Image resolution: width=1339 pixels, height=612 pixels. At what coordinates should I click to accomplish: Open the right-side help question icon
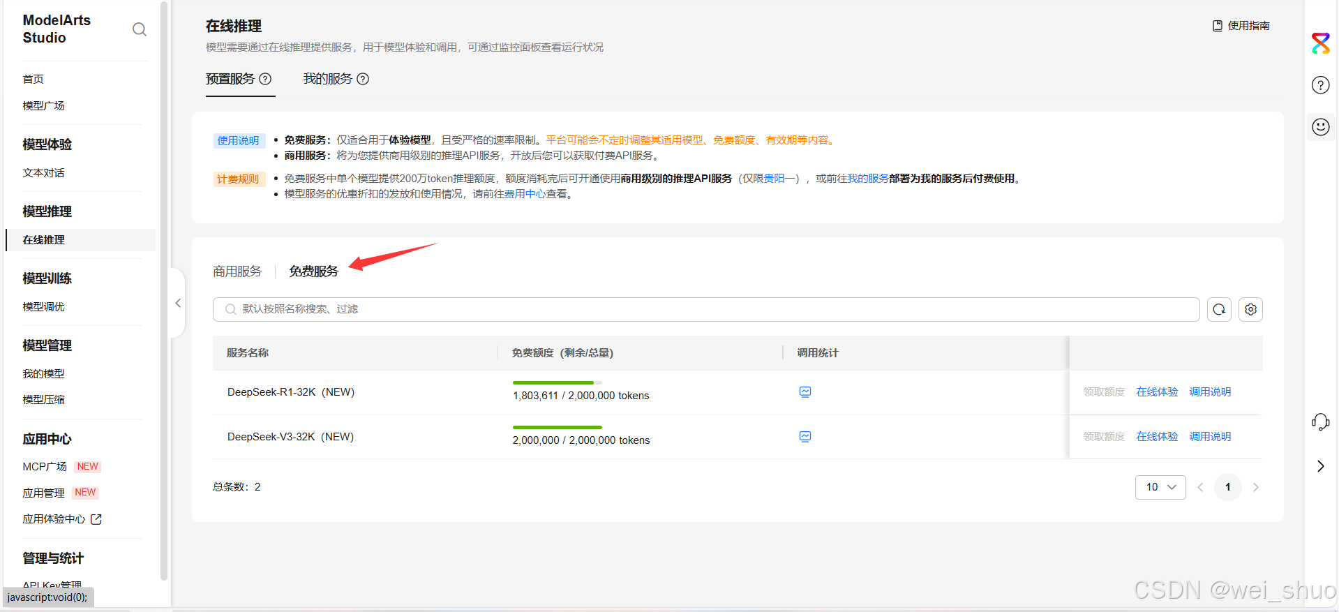(x=1321, y=85)
